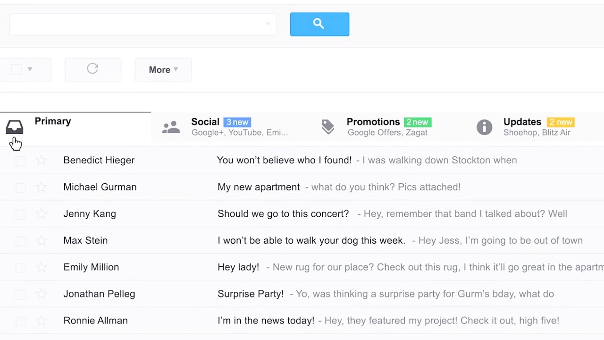Click the price tag icon on Promotions tab

click(x=328, y=126)
